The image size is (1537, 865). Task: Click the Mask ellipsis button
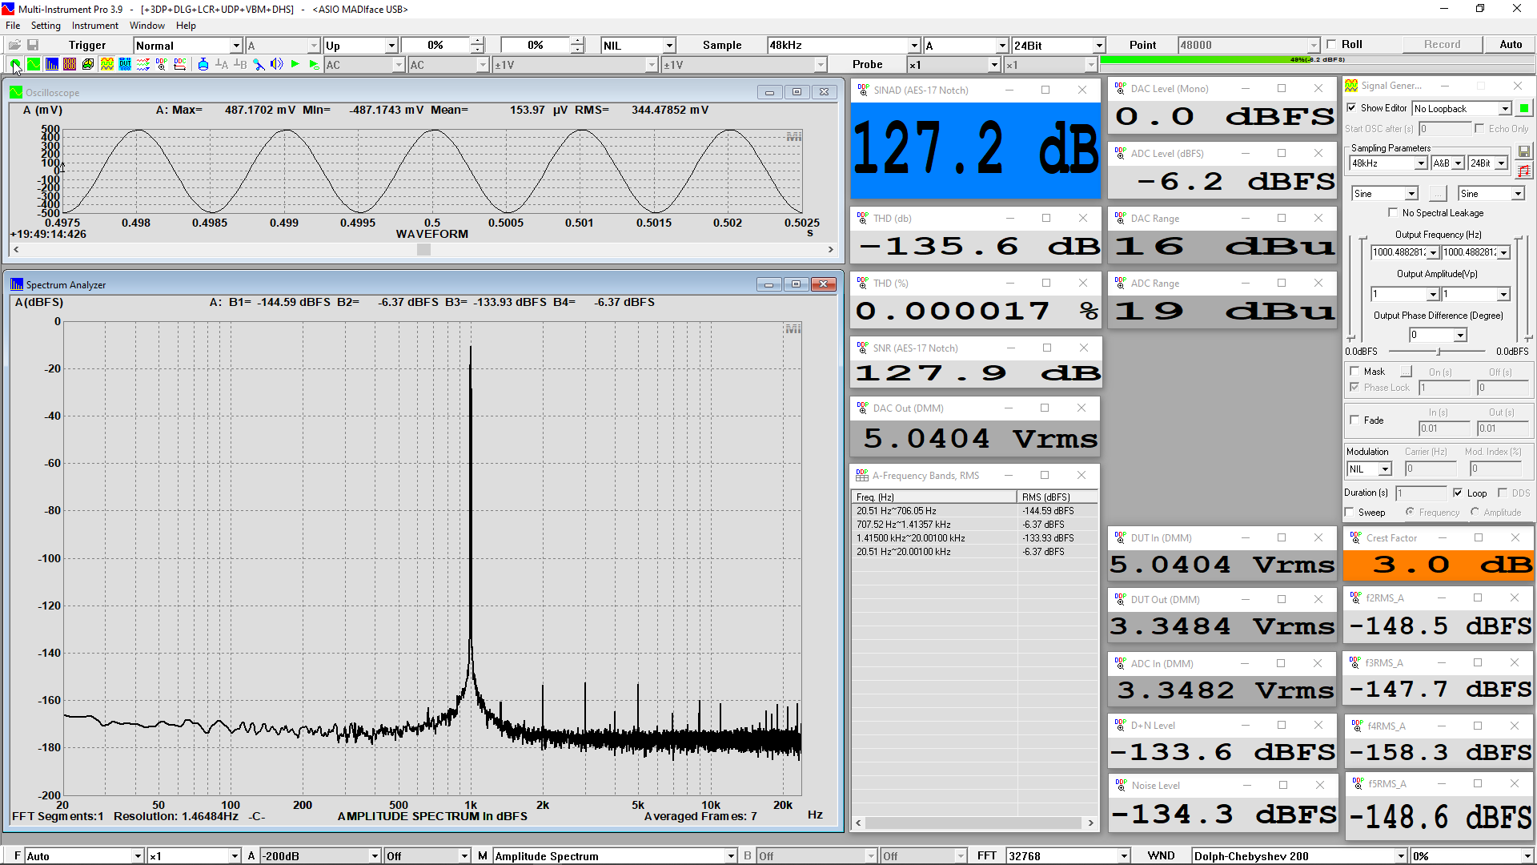1406,372
